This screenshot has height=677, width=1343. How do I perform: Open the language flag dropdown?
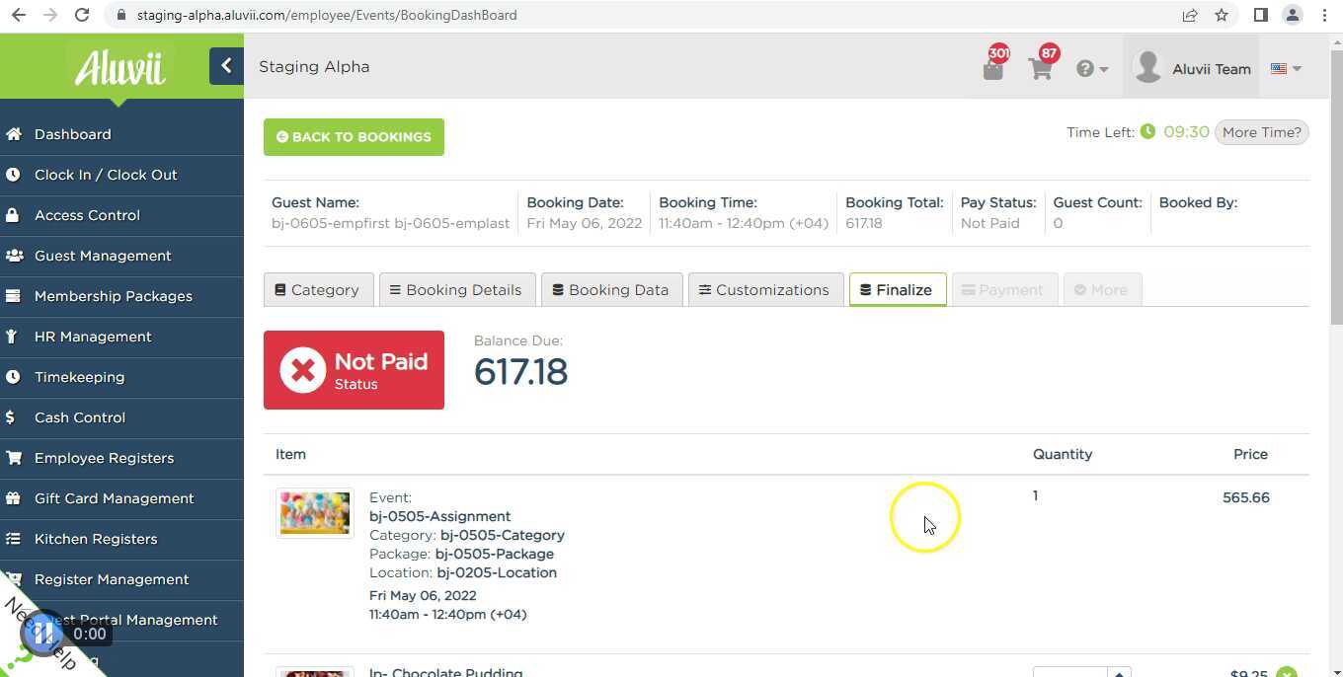pos(1280,68)
